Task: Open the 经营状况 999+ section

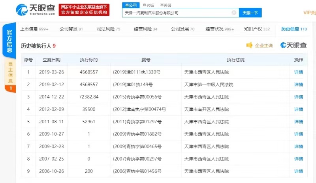Action: click(220, 29)
